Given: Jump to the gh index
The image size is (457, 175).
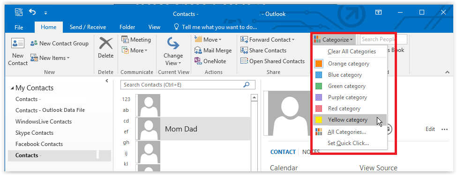Looking at the screenshot, I should coord(126,142).
